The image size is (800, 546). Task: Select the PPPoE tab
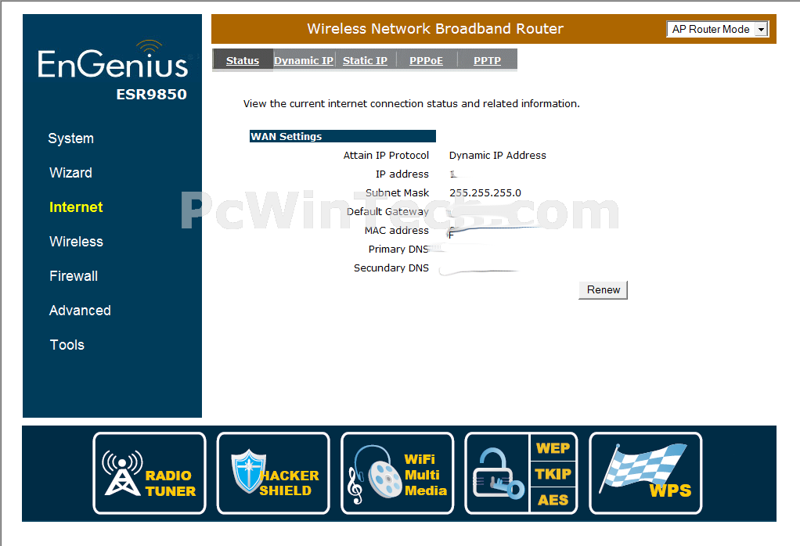[426, 60]
